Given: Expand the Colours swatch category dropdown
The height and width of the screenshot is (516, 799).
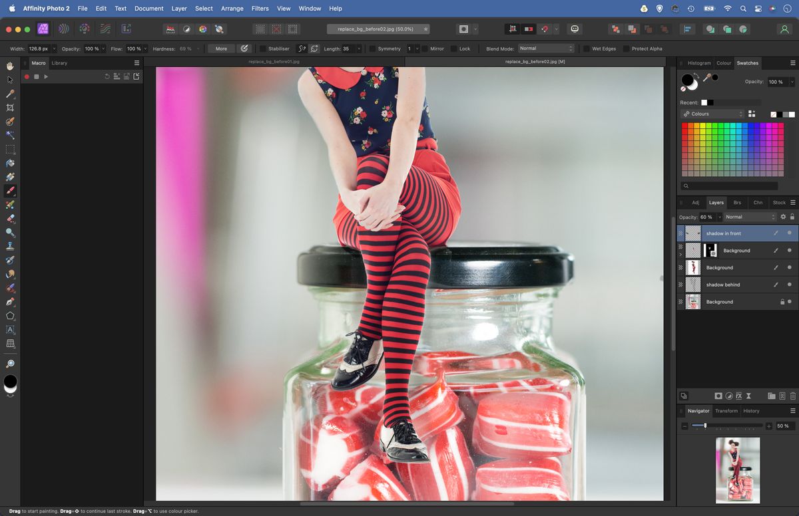Looking at the screenshot, I should 712,114.
